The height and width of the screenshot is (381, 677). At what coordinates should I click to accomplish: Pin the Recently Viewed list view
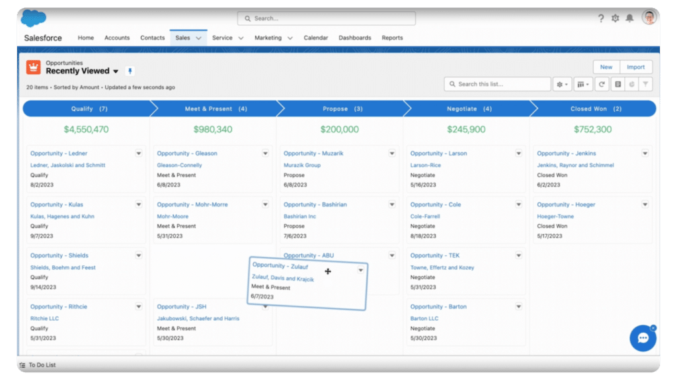129,71
